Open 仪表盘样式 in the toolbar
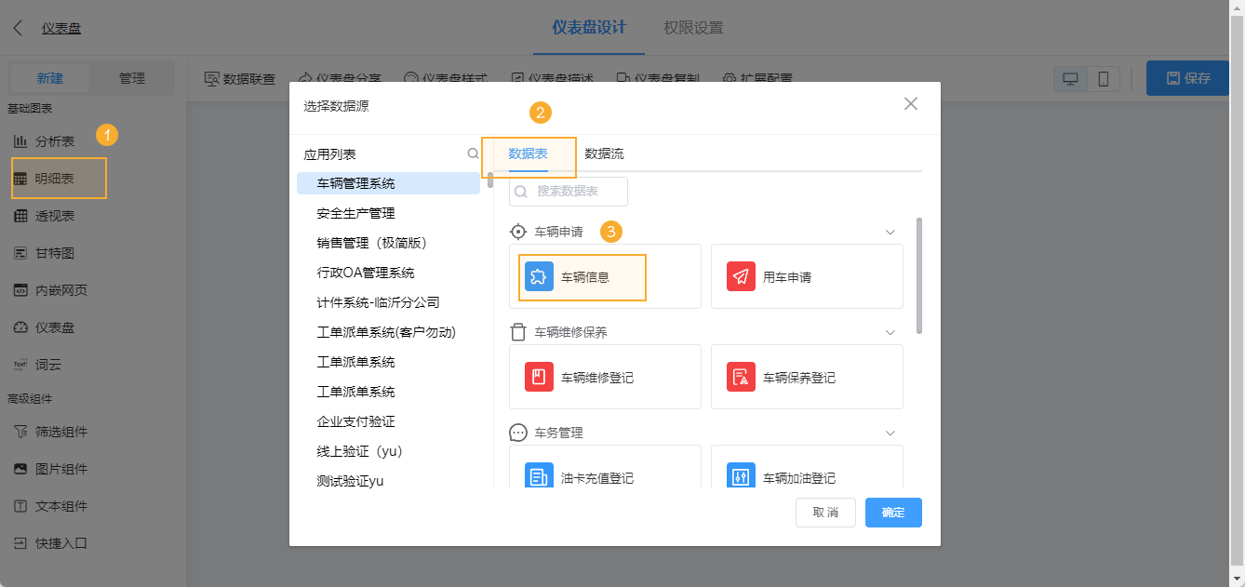This screenshot has width=1245, height=587. (x=452, y=78)
